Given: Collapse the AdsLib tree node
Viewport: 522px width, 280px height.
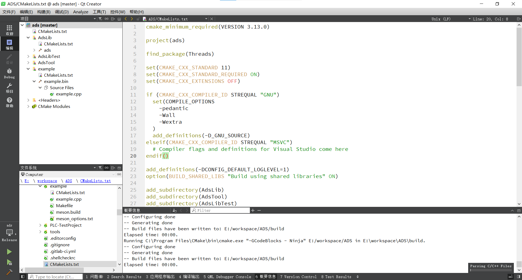Looking at the screenshot, I should coord(28,38).
